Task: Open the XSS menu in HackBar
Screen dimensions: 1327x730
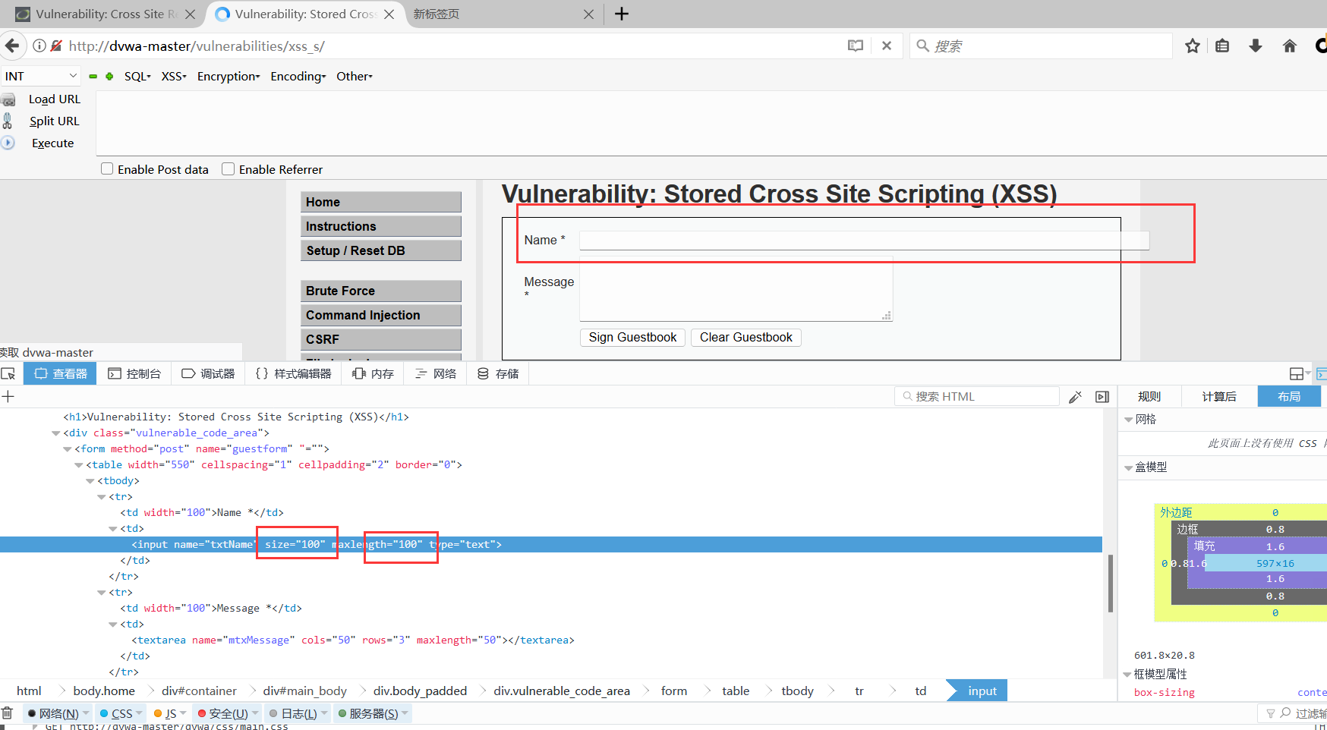Action: pyautogui.click(x=173, y=76)
